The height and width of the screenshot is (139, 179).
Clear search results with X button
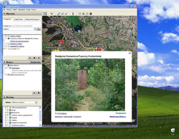click(x=39, y=58)
